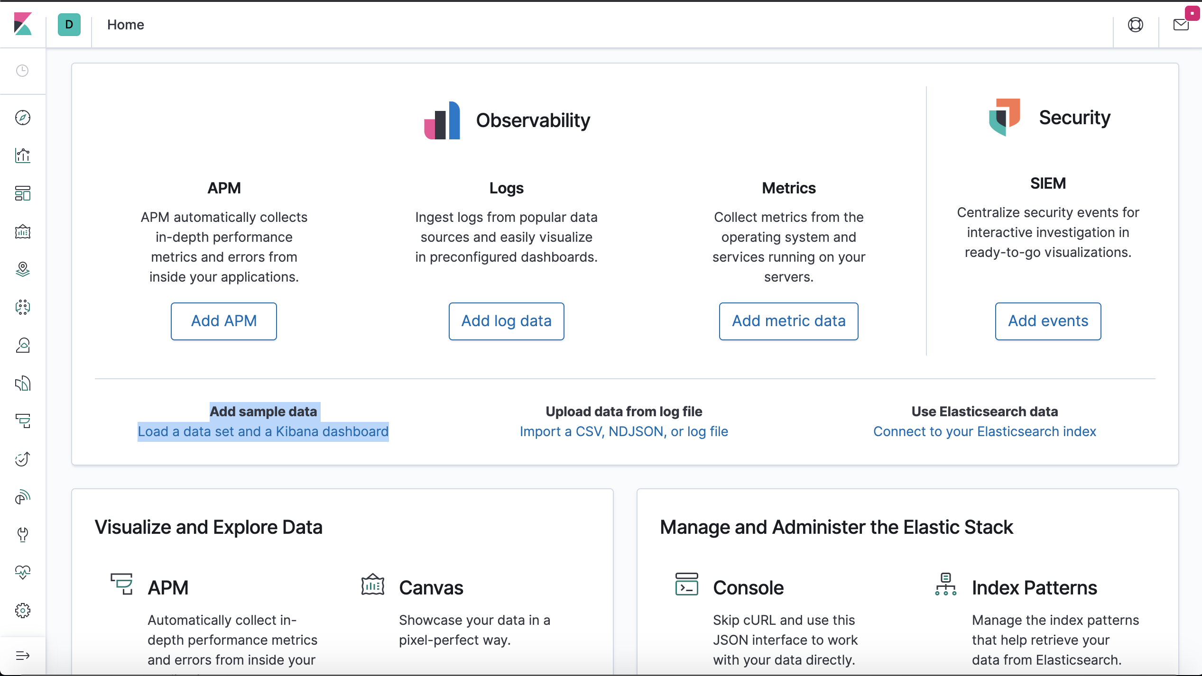The width and height of the screenshot is (1202, 676).
Task: Click the Add log data button
Action: click(507, 321)
